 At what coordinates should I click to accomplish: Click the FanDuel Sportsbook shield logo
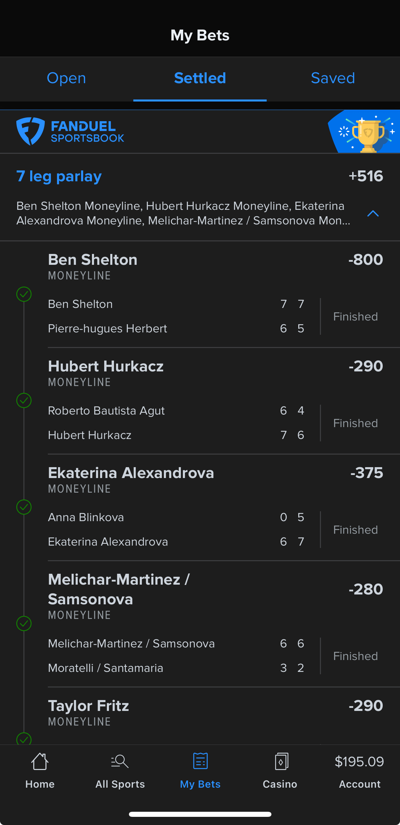[x=31, y=131]
